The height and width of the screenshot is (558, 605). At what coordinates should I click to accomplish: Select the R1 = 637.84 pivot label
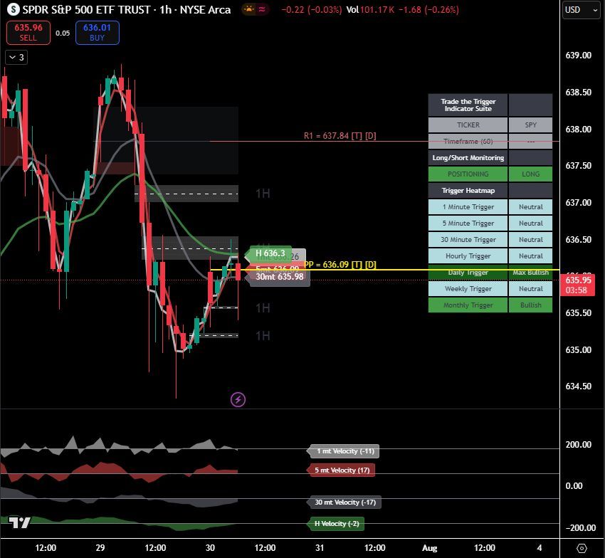[340, 136]
